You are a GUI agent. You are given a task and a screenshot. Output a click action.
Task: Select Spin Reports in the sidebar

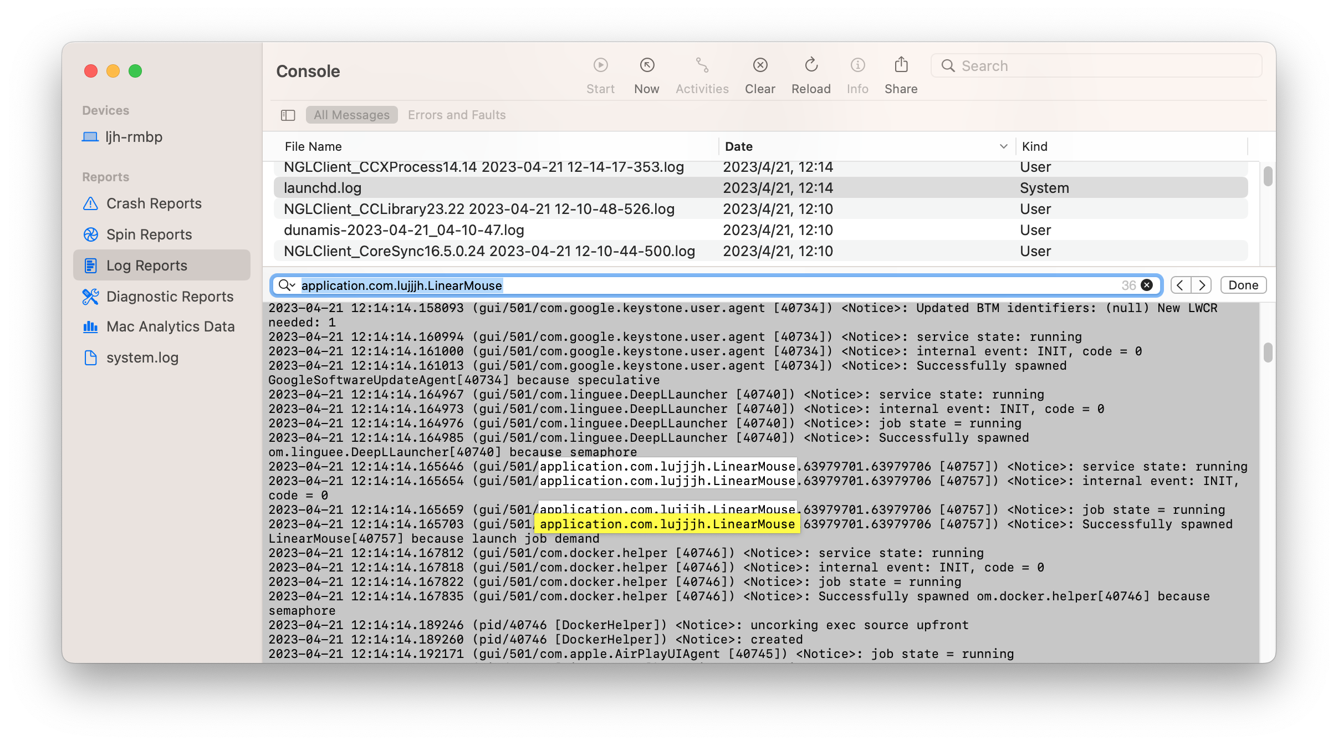point(149,234)
